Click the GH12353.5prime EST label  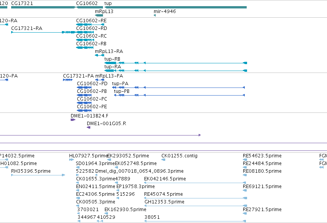point(164,202)
